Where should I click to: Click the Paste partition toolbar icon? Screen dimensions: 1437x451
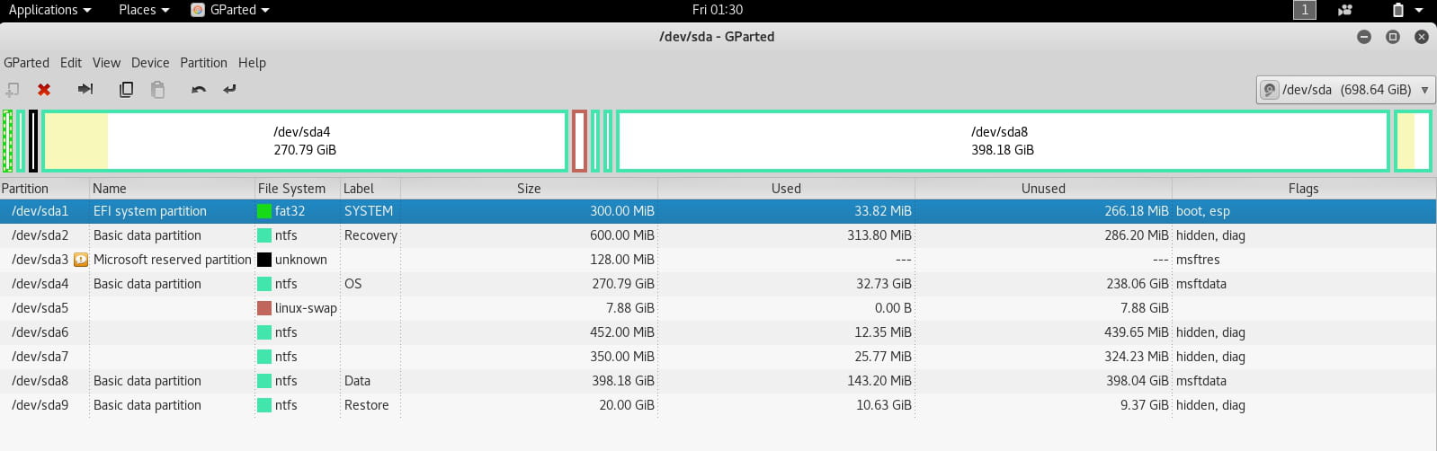tap(157, 89)
